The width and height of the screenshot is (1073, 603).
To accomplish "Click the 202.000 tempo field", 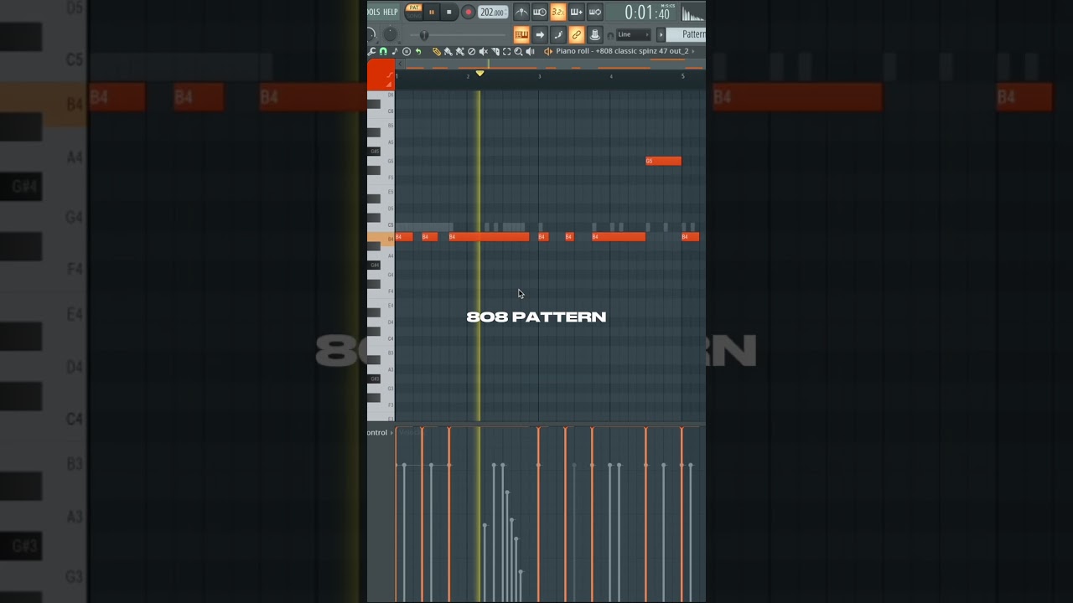I will pyautogui.click(x=493, y=12).
